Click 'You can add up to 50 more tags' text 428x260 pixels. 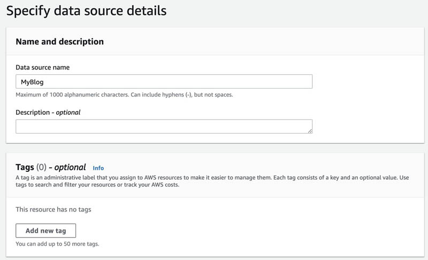click(x=57, y=243)
